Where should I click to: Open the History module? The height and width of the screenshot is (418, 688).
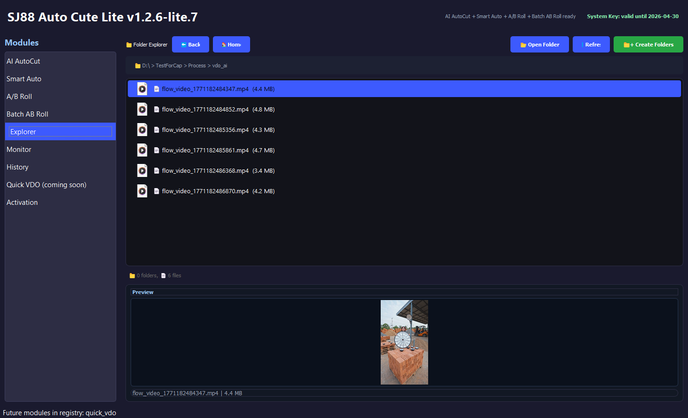[x=17, y=167]
